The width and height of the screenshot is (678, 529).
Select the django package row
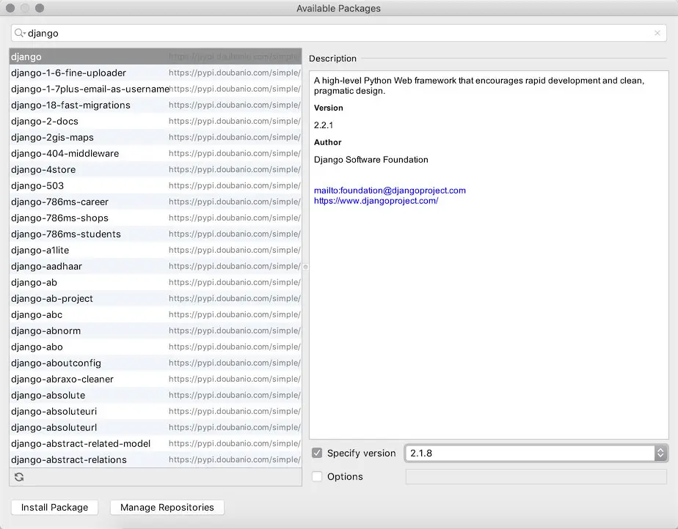[156, 56]
